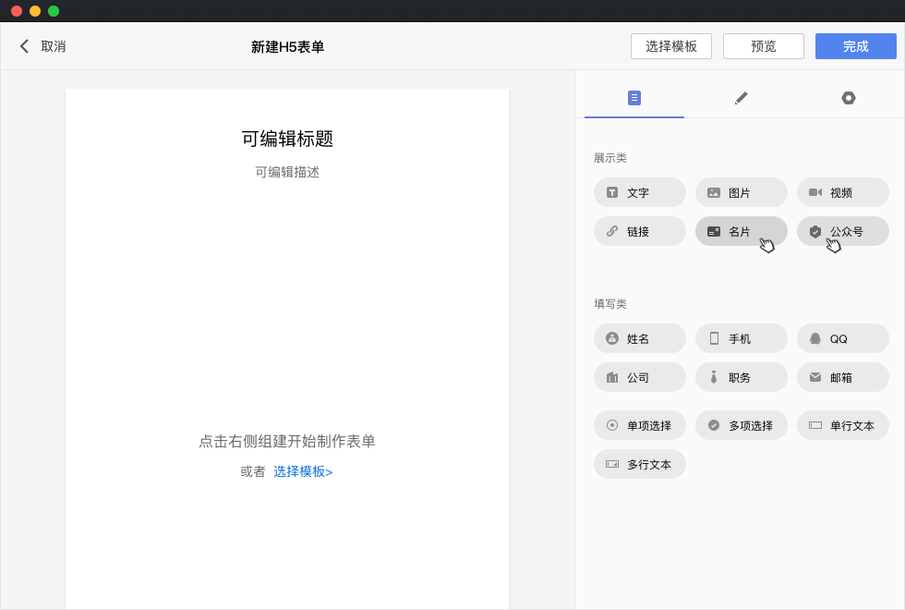Add the 邮箱 email field

point(842,378)
